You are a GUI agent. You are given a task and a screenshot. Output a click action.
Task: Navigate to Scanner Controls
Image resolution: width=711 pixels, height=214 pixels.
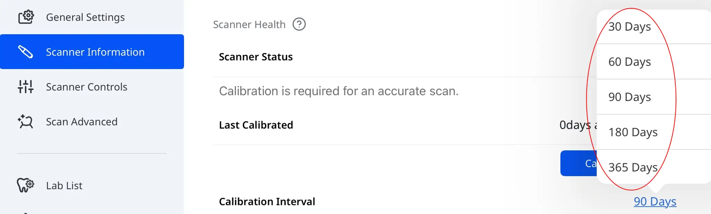tap(86, 87)
